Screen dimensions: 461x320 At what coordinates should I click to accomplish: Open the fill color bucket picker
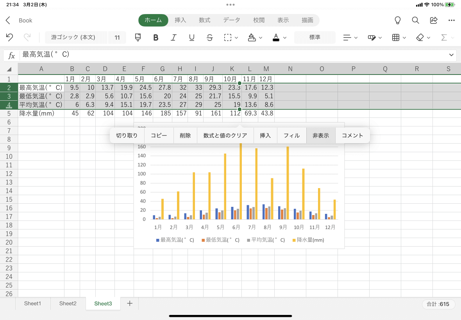[255, 37]
